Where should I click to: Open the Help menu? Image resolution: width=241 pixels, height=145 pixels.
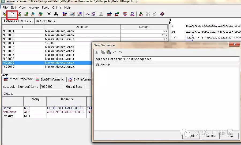point(67,7)
